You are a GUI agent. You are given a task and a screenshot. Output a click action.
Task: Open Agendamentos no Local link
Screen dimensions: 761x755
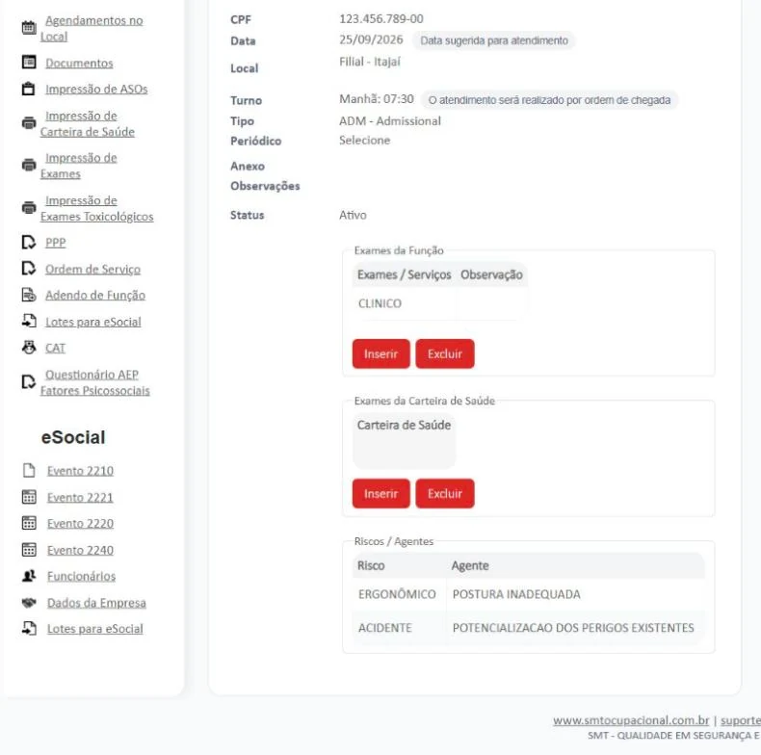(x=92, y=28)
